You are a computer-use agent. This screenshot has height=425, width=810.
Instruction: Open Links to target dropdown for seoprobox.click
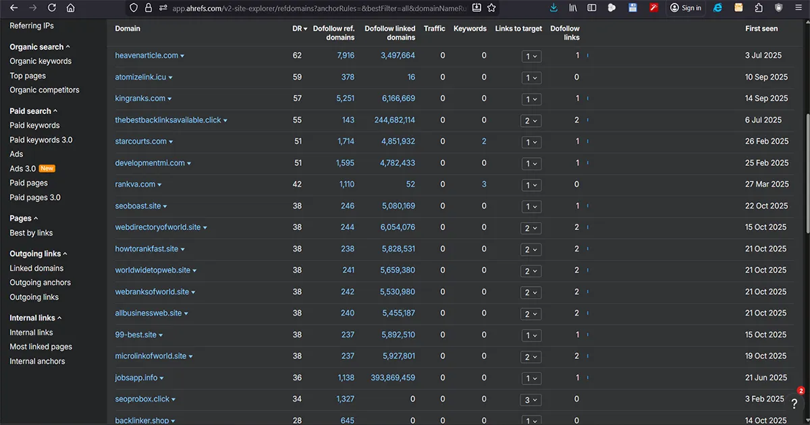[531, 399]
